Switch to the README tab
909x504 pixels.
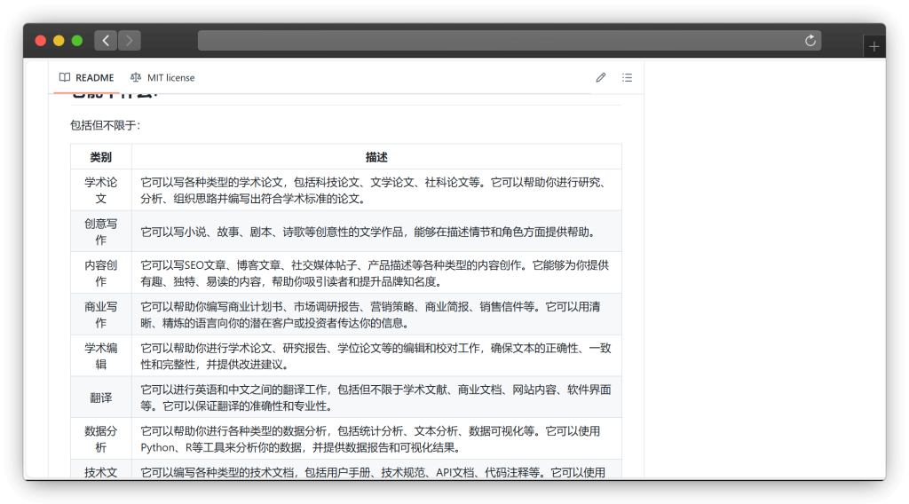click(x=86, y=77)
